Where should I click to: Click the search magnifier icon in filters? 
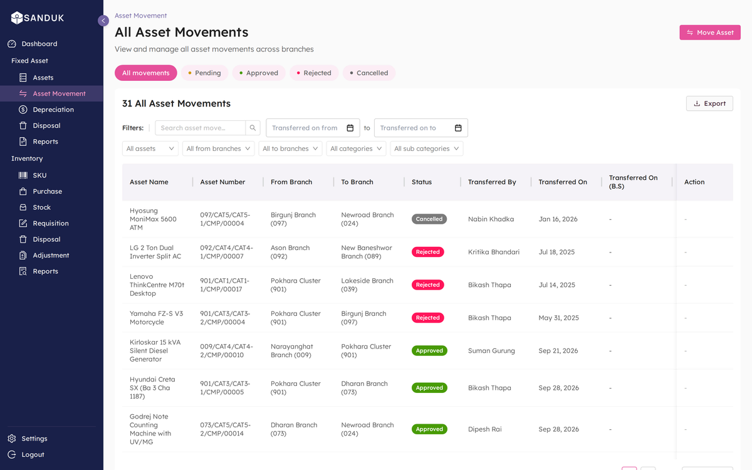[253, 128]
